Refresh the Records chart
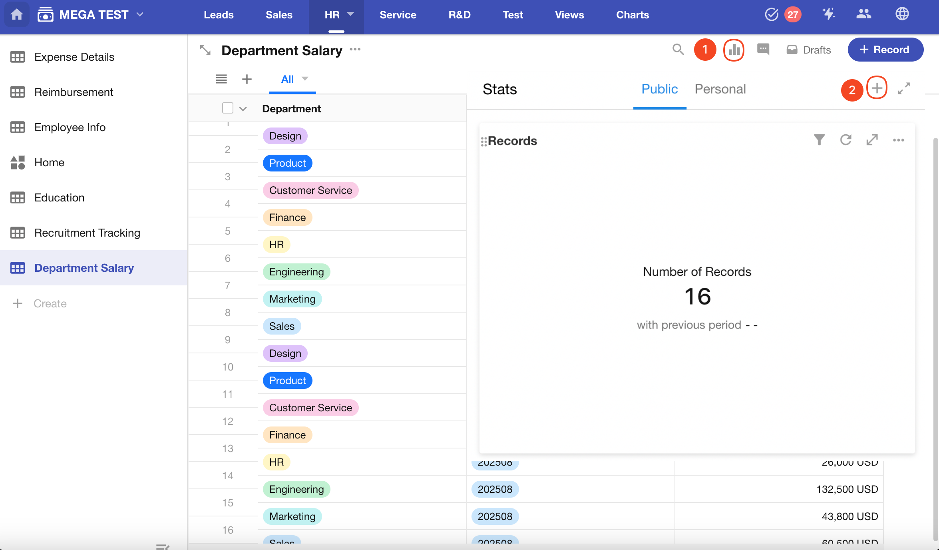 pos(845,140)
